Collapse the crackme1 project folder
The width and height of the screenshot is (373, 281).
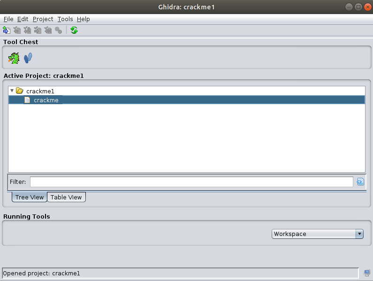click(12, 91)
